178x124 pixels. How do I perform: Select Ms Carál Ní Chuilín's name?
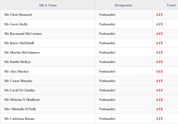tap(19, 90)
